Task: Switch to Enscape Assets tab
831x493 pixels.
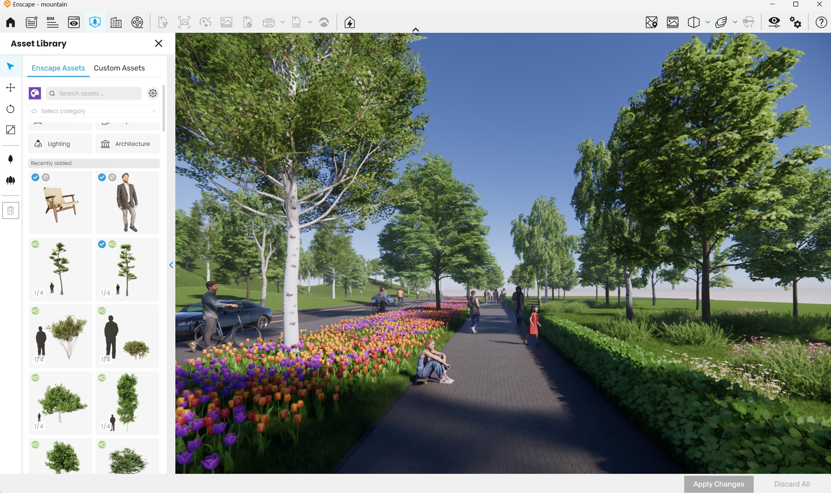Action: 58,68
